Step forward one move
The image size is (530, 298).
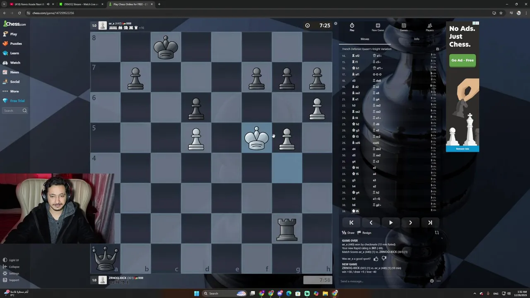coord(410,223)
